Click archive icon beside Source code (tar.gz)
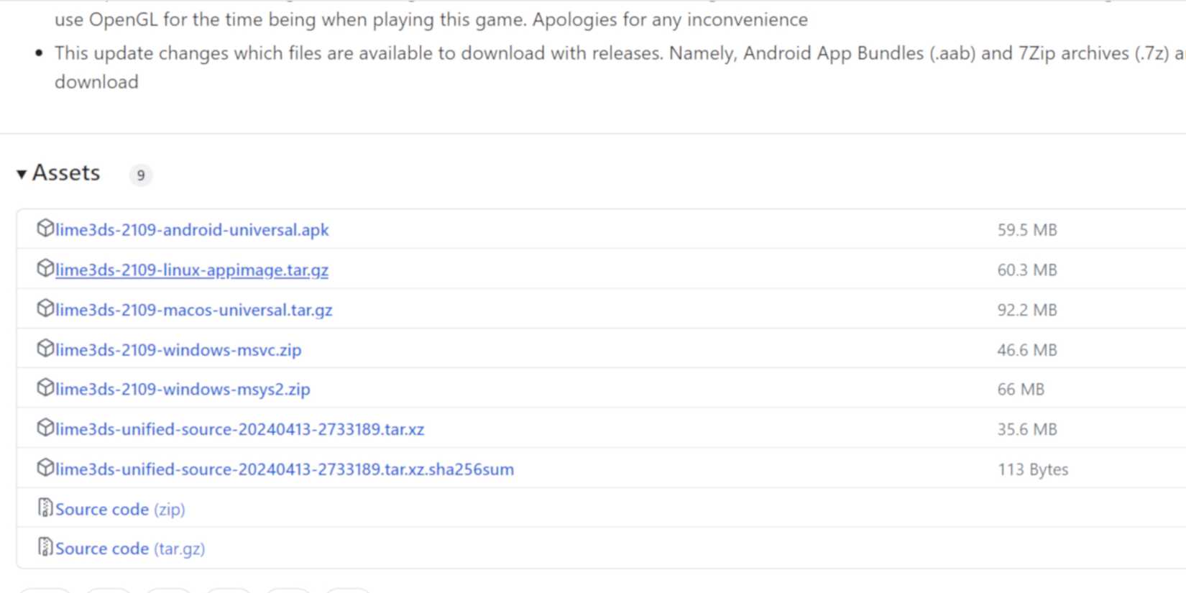 [x=45, y=548]
